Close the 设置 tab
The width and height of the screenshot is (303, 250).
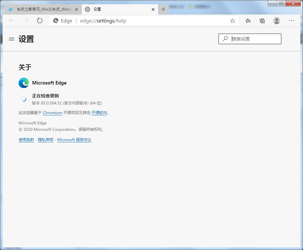[153, 9]
